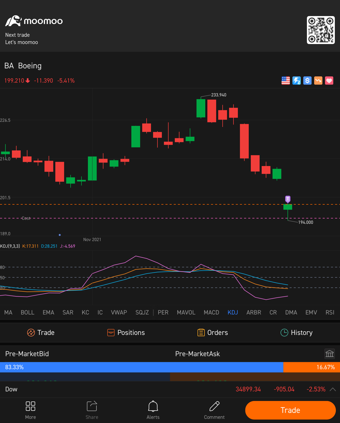Tap the Dow index value 34899.34
Viewport: 340px width, 423px height.
(x=248, y=389)
